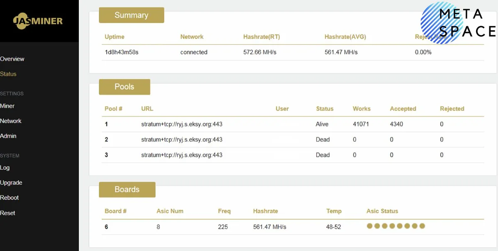The height and width of the screenshot is (251, 498).
Task: Click pool 3 stratum URL
Action: point(182,155)
